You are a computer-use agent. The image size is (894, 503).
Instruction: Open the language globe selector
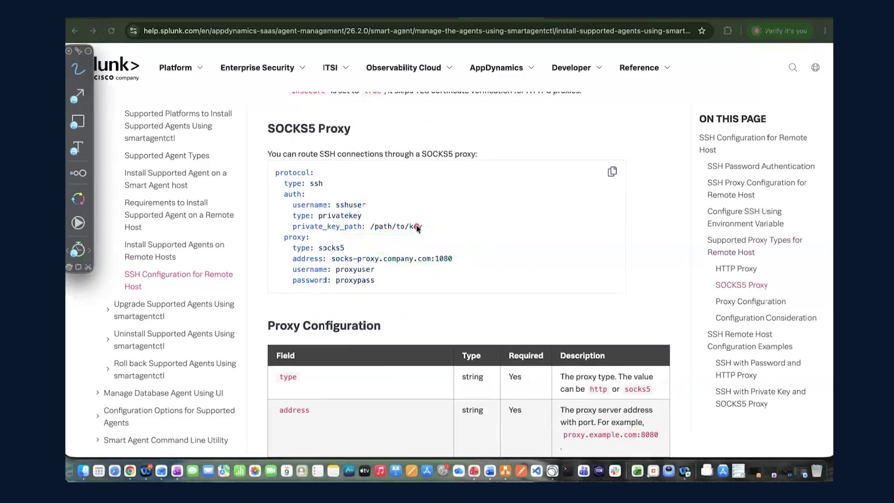(x=815, y=68)
